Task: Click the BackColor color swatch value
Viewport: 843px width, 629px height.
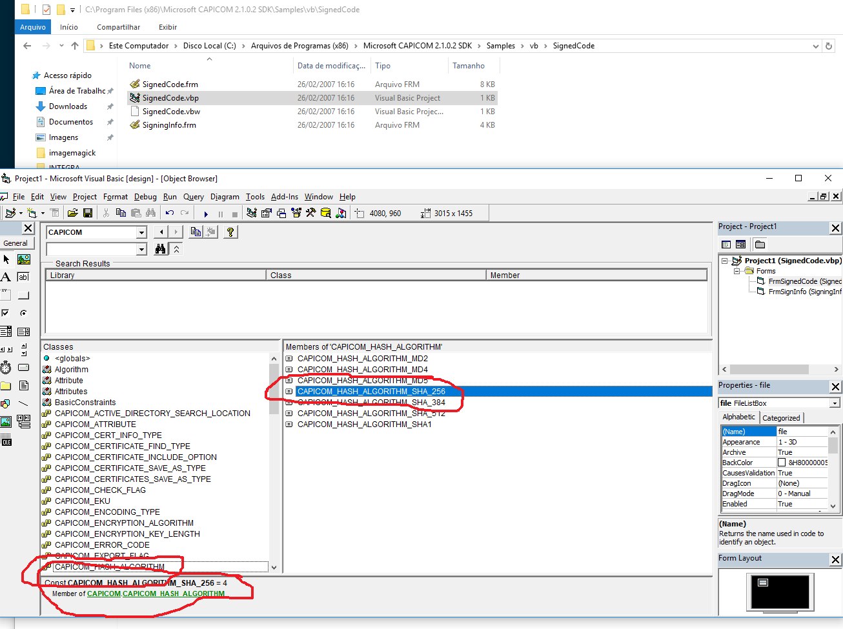Action: coord(782,463)
